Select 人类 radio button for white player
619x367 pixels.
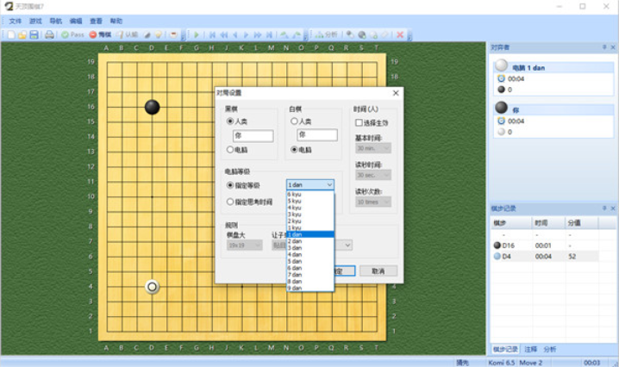click(x=295, y=121)
